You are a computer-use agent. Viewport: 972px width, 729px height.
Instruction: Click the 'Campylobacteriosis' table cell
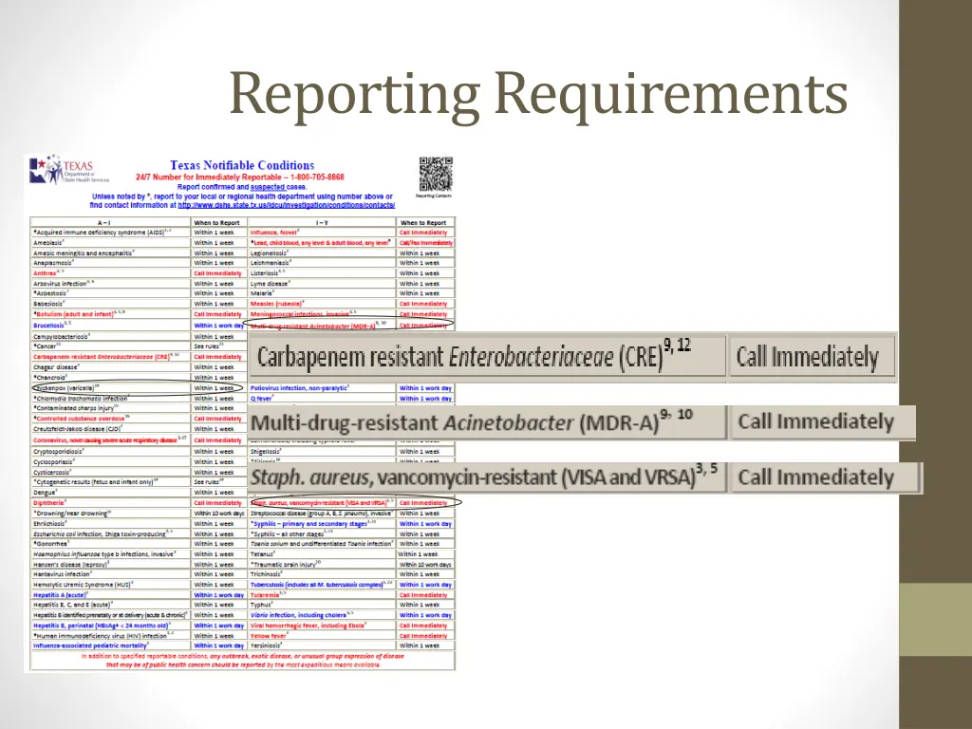[110, 337]
